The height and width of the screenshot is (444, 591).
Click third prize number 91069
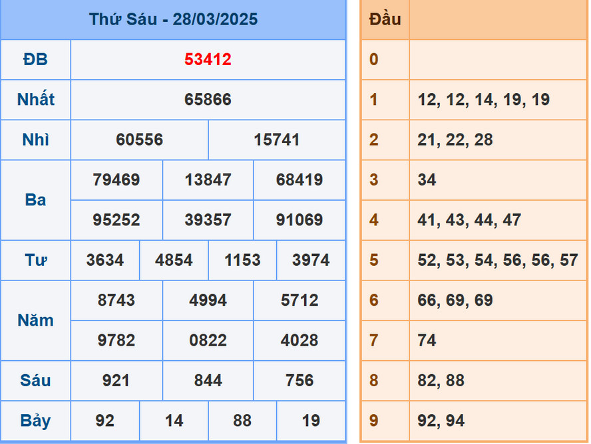coord(299,220)
